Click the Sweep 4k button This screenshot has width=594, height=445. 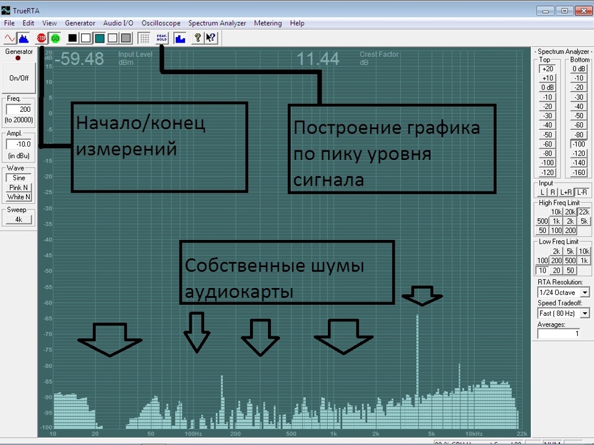[19, 219]
